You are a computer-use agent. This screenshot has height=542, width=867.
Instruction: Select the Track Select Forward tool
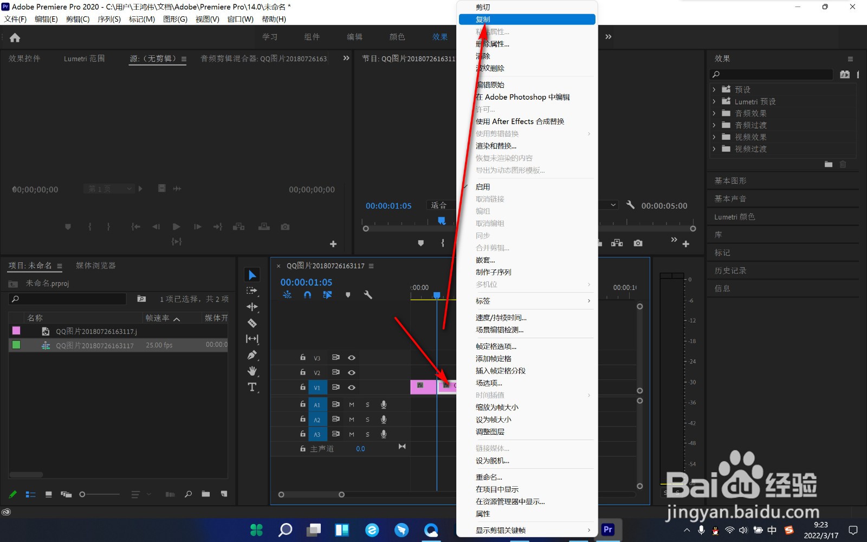point(252,291)
